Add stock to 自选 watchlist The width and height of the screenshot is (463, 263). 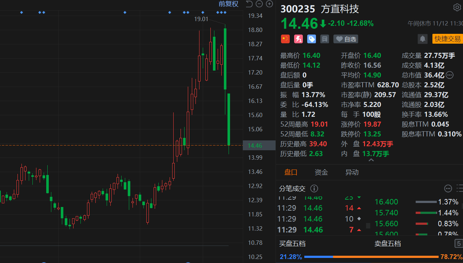(x=345, y=39)
